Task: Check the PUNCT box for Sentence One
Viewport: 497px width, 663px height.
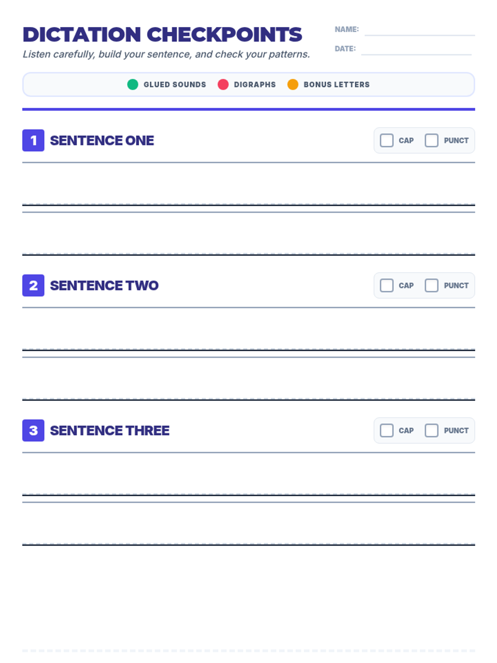Action: (432, 140)
